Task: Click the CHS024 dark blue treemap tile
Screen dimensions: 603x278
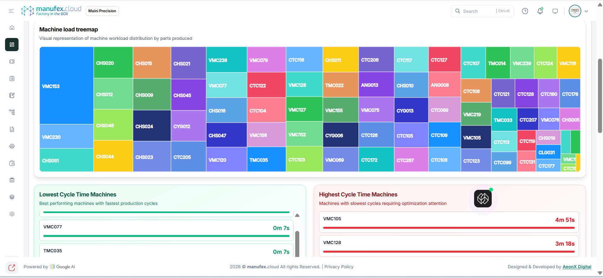Action: [152, 126]
